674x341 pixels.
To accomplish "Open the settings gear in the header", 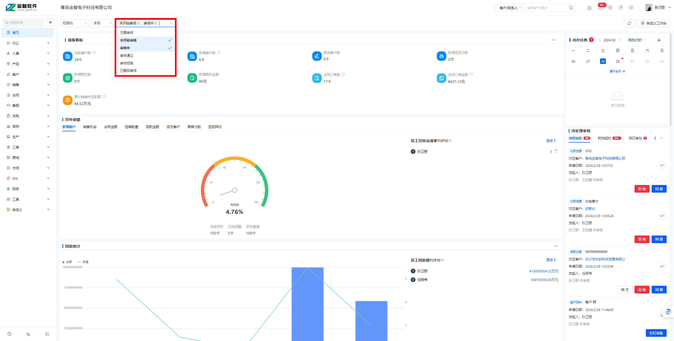I will click(x=610, y=8).
